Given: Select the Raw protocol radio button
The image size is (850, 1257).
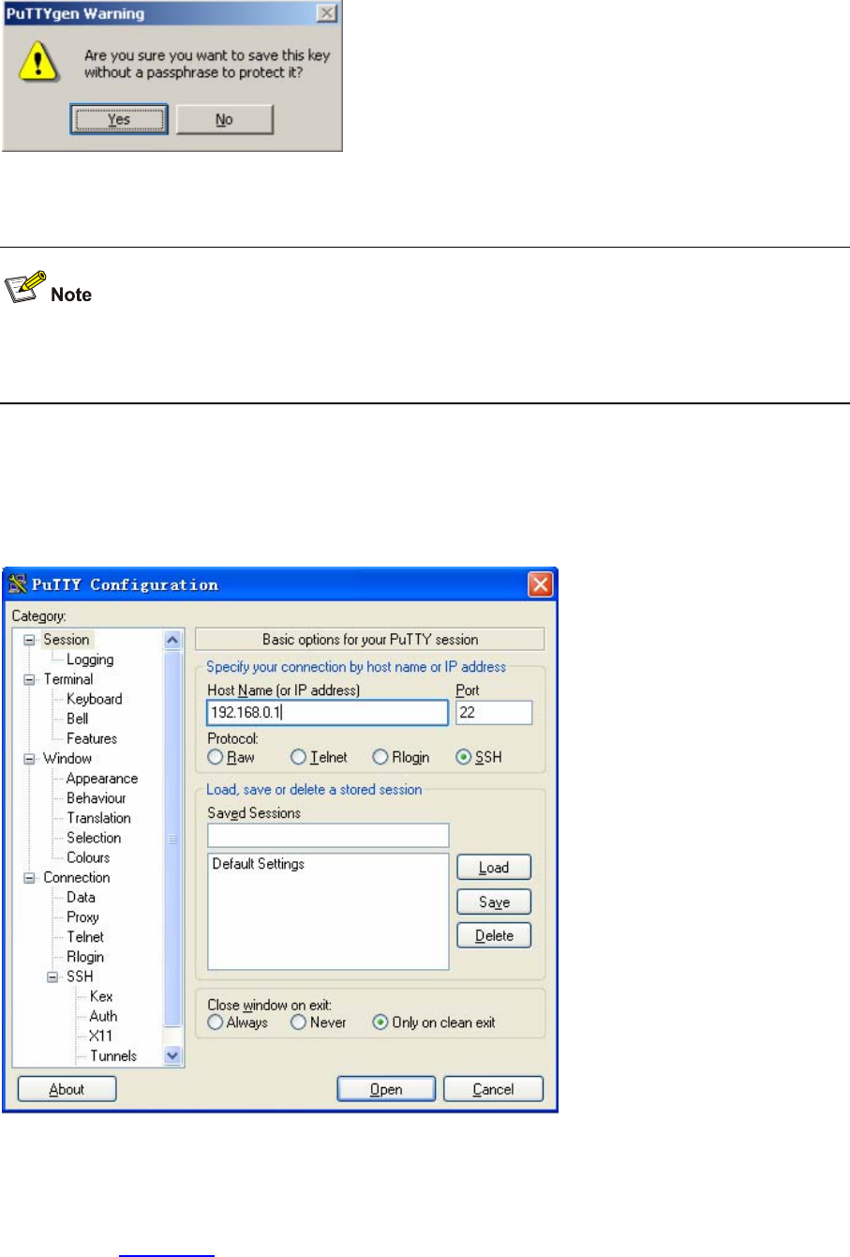Looking at the screenshot, I should click(216, 757).
